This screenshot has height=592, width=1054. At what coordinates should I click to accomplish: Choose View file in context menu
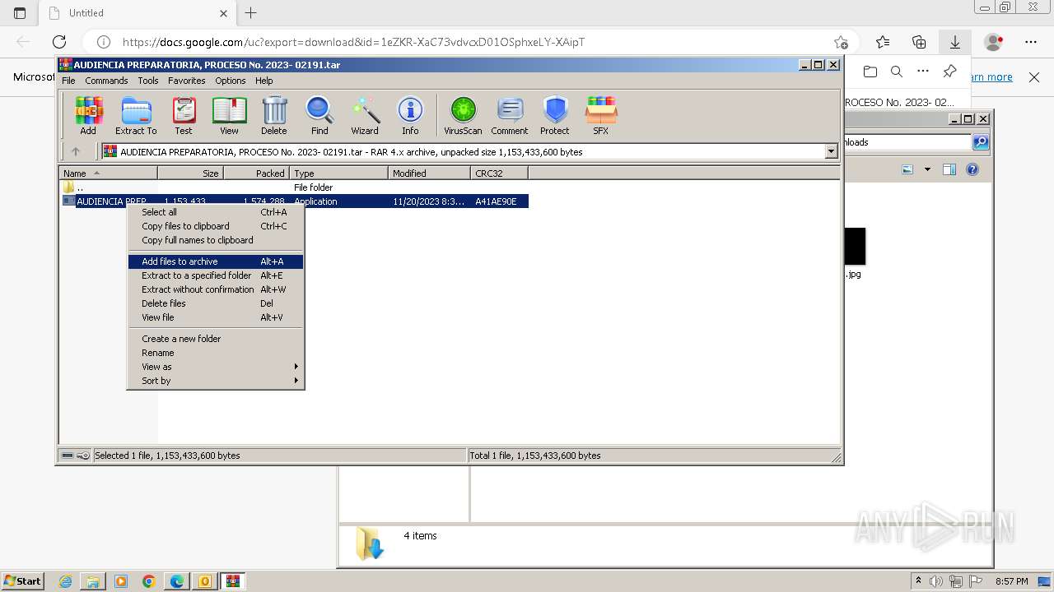[x=216, y=317]
